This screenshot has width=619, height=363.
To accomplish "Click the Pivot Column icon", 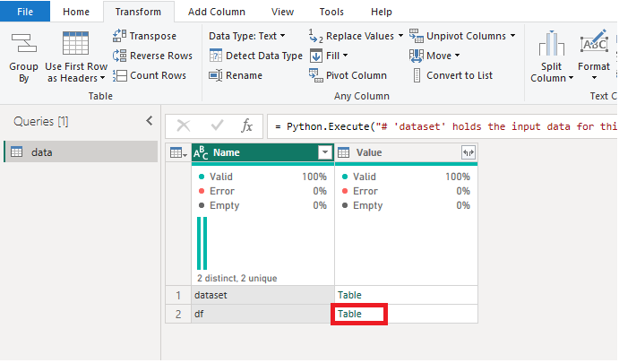I will point(314,75).
